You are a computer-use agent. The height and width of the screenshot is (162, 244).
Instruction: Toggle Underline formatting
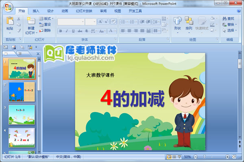[x=73, y=31]
